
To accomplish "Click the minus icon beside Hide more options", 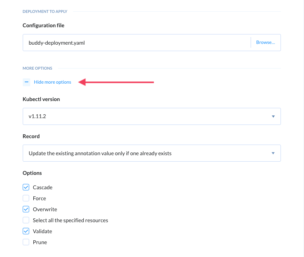I will click(27, 82).
